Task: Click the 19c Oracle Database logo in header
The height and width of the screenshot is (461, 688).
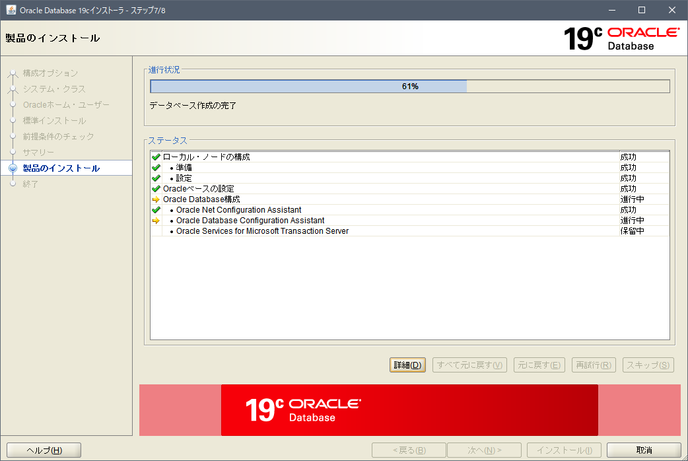Action: pos(621,38)
